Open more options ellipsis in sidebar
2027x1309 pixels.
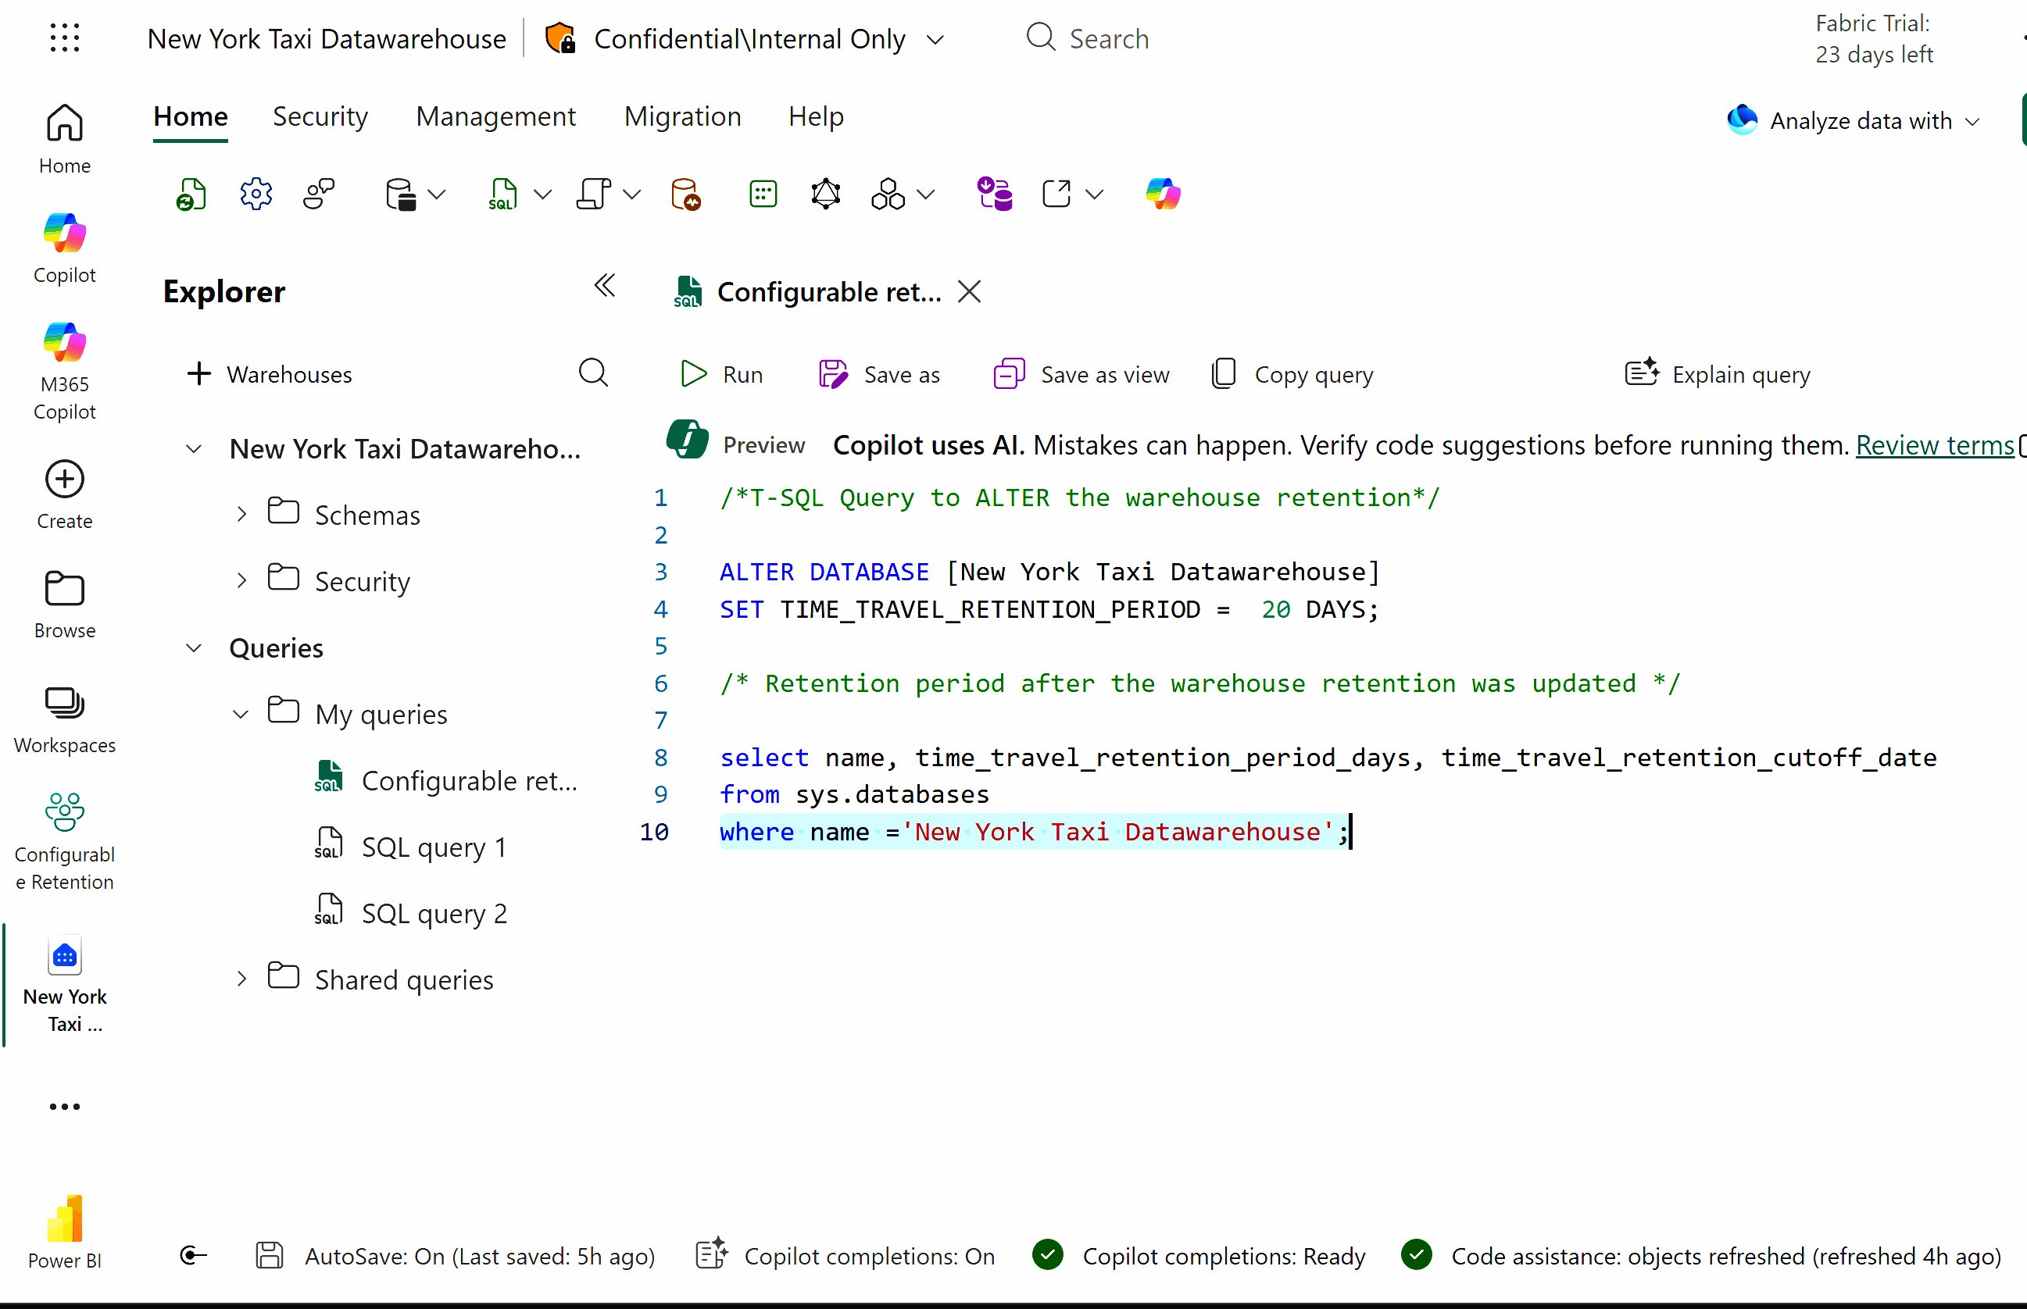tap(65, 1107)
